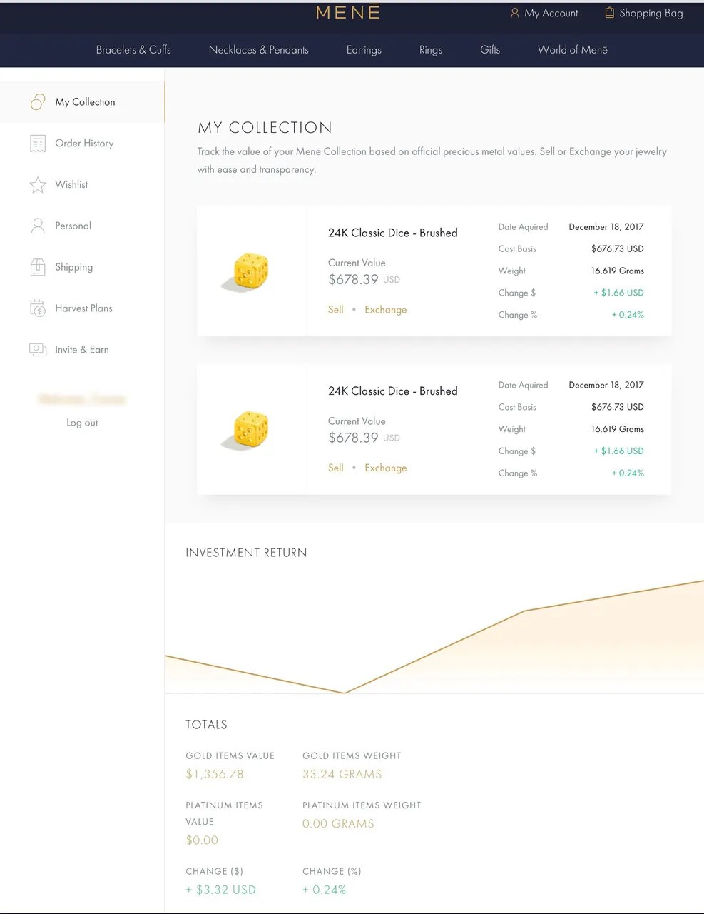
Task: Open Bracelets & Cuffs menu
Action: (x=133, y=50)
